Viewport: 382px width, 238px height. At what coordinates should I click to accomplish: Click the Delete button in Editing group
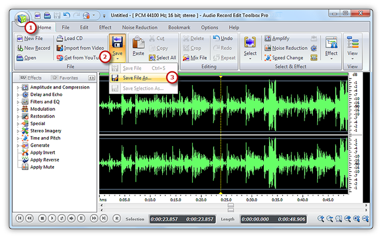pyautogui.click(x=193, y=39)
